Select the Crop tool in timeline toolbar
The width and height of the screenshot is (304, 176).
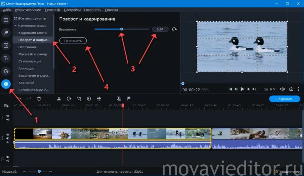click(x=79, y=99)
